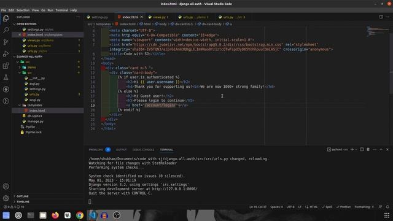
Task: Launch Google Chrome from the taskbar
Action: 80,215
